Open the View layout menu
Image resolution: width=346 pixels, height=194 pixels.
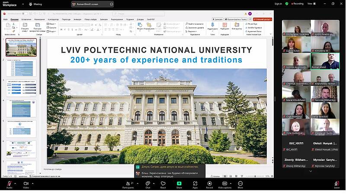pos(311,4)
